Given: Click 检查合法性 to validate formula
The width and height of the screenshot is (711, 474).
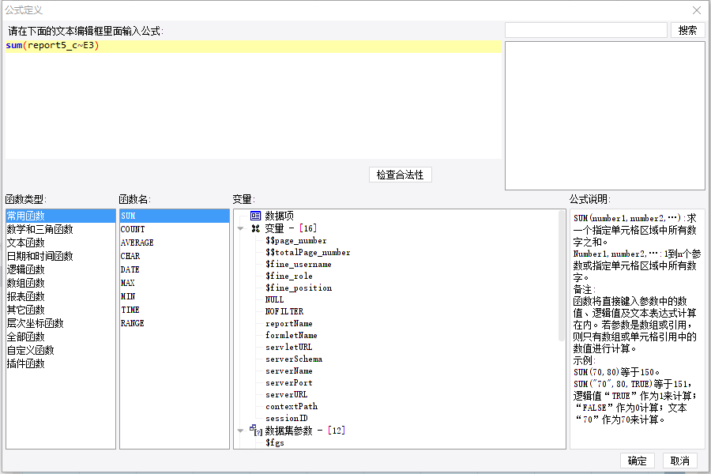Looking at the screenshot, I should [400, 175].
